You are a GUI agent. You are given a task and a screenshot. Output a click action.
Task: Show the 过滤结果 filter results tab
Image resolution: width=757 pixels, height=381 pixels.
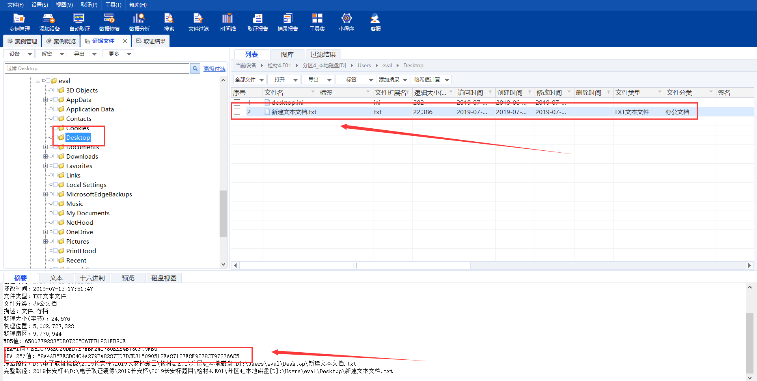[323, 54]
